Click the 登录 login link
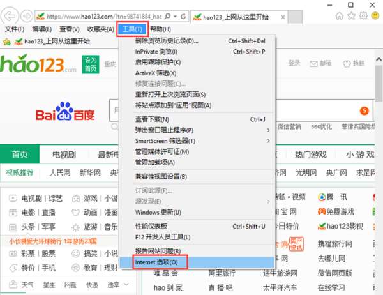383x295 pixels. coord(294,63)
